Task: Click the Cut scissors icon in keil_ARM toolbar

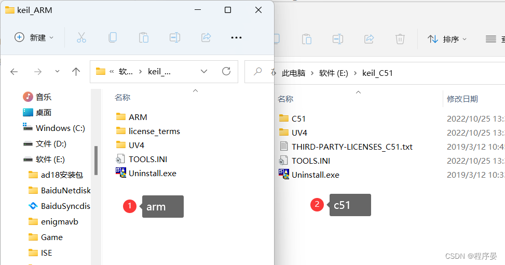Action: pyautogui.click(x=81, y=37)
